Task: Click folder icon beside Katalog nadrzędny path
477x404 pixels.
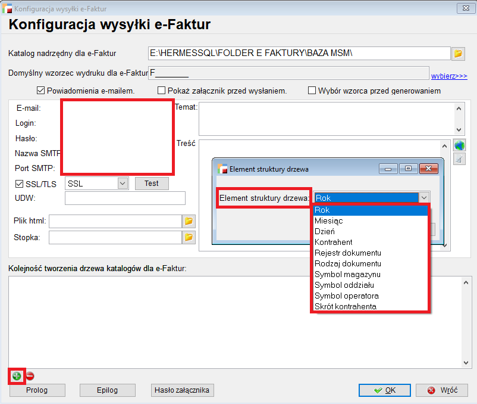Action: tap(458, 54)
